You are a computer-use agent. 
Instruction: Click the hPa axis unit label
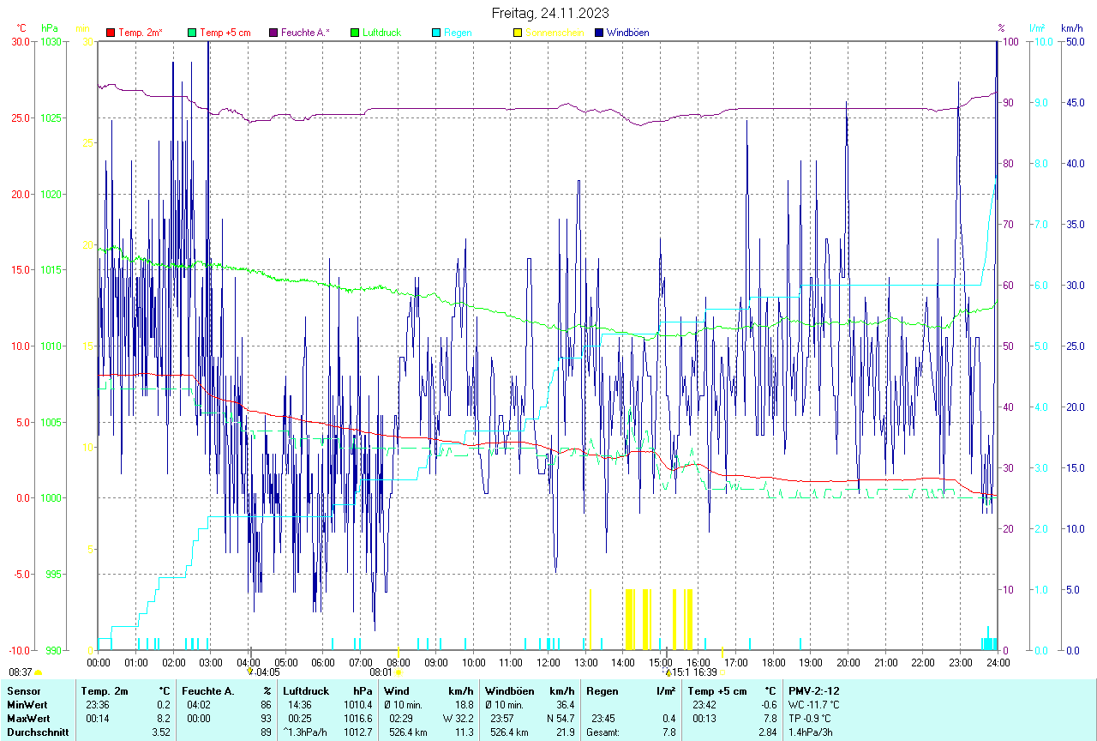click(x=49, y=28)
